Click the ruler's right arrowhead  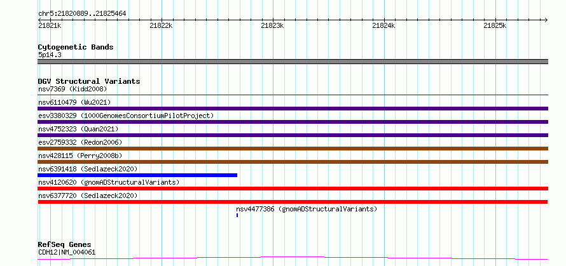pyautogui.click(x=546, y=20)
